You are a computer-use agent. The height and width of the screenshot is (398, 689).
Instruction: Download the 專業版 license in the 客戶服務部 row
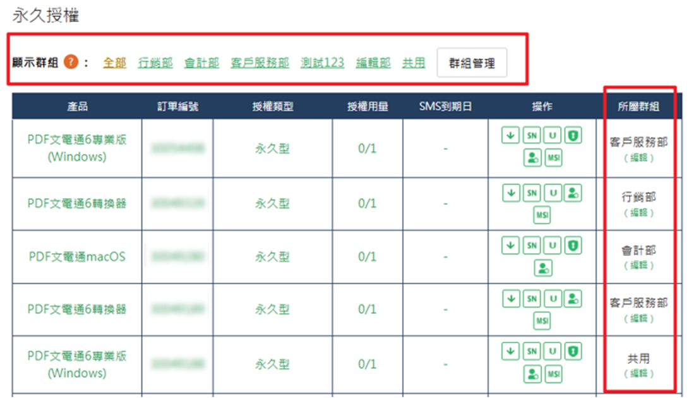coord(511,135)
